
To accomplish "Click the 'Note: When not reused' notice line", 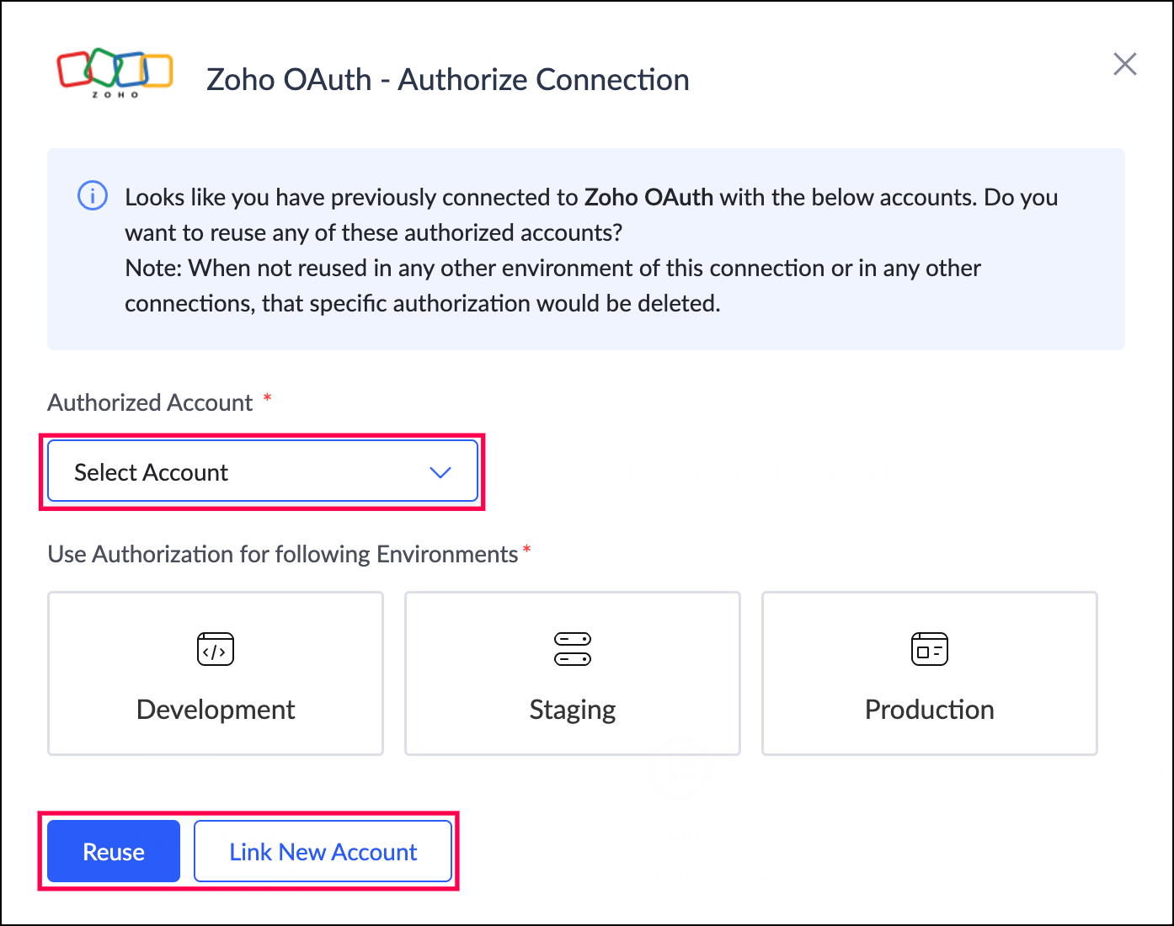I will 552,268.
